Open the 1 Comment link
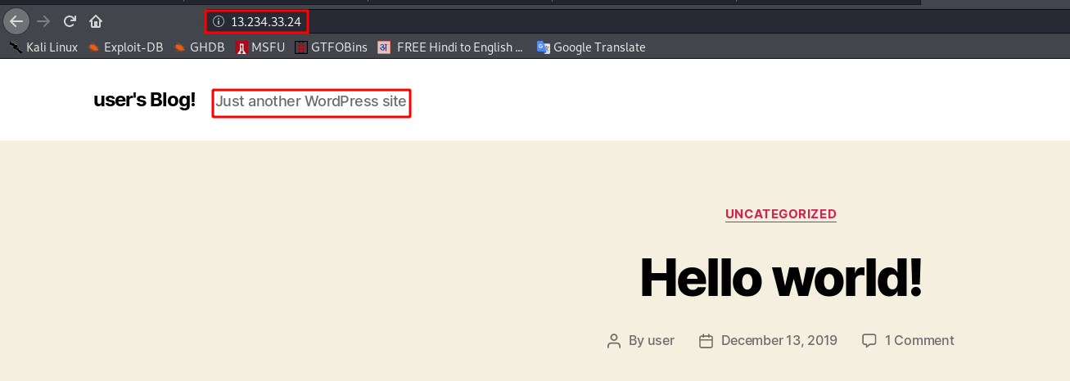The image size is (1070, 381). point(919,341)
